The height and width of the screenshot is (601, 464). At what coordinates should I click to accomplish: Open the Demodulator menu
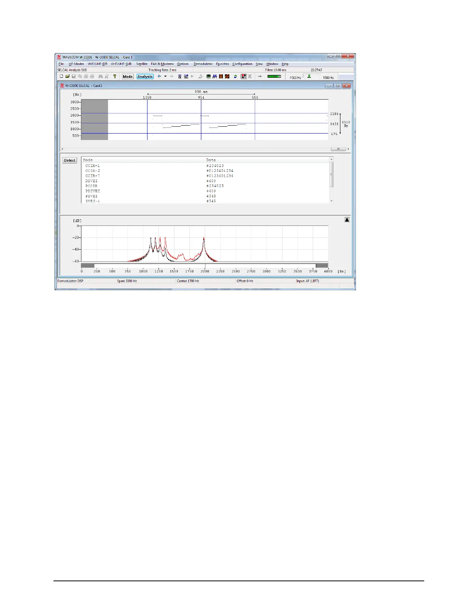pyautogui.click(x=203, y=64)
